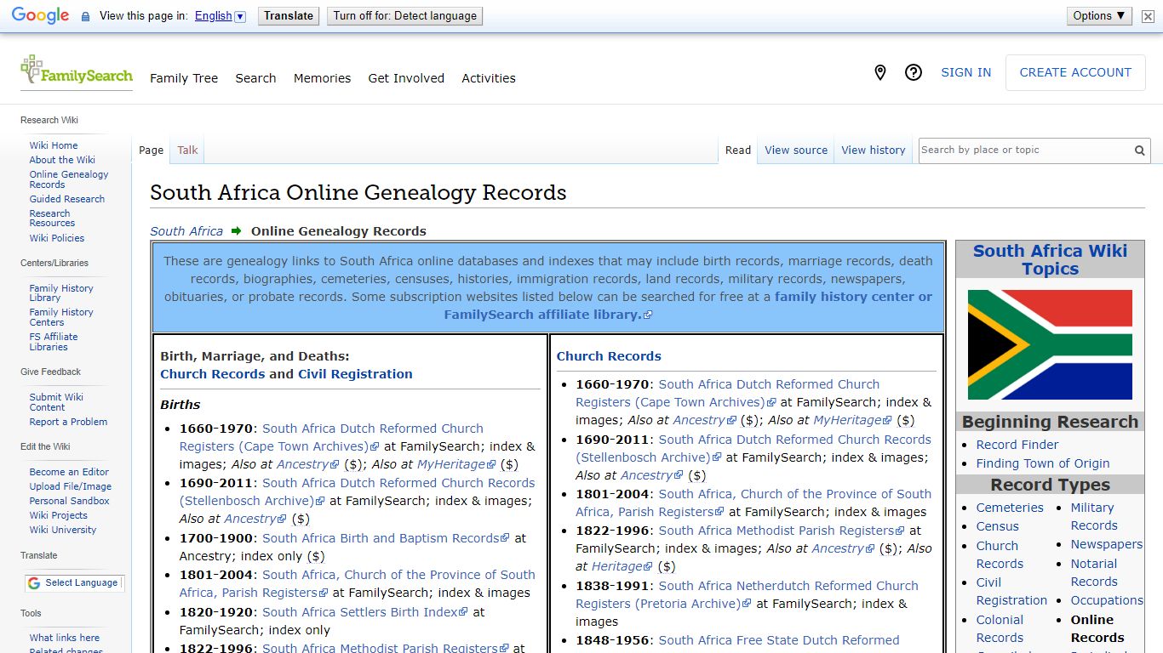Screen dimensions: 1163x653
Task: Open Wiki Projects link
Action: [x=59, y=515]
